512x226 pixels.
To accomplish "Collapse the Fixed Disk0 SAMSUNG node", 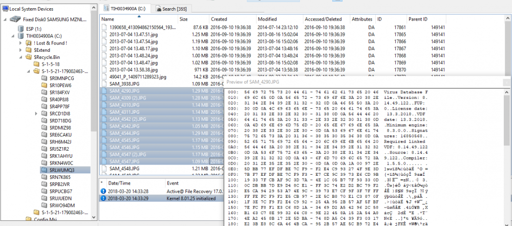I will coord(5,19).
